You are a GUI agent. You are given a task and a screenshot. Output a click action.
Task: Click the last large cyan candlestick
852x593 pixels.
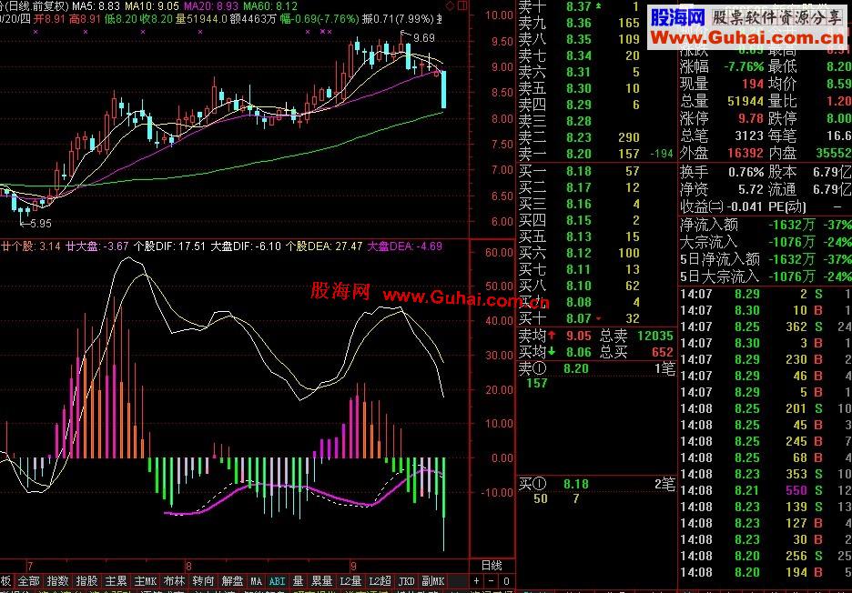[x=444, y=89]
